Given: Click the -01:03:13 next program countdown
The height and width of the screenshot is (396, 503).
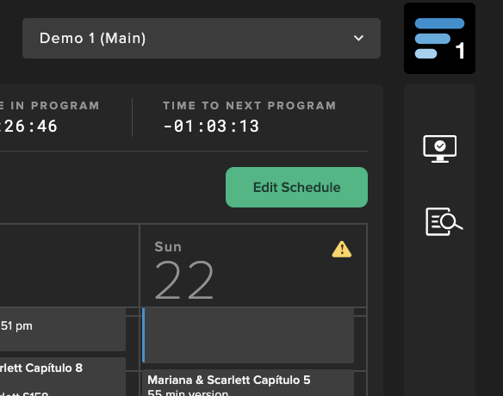Looking at the screenshot, I should 211,126.
